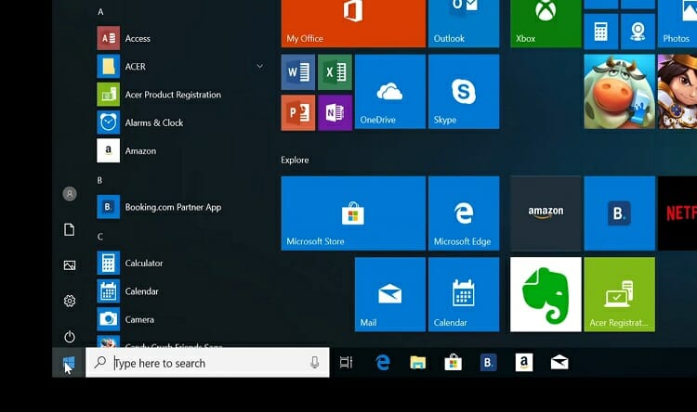Open Access from the app list
697x412 pixels.
coord(182,39)
